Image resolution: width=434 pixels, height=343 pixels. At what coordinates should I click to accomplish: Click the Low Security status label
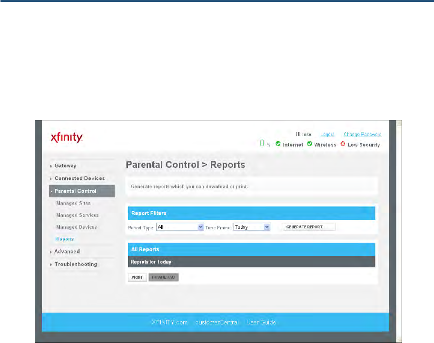(x=364, y=145)
